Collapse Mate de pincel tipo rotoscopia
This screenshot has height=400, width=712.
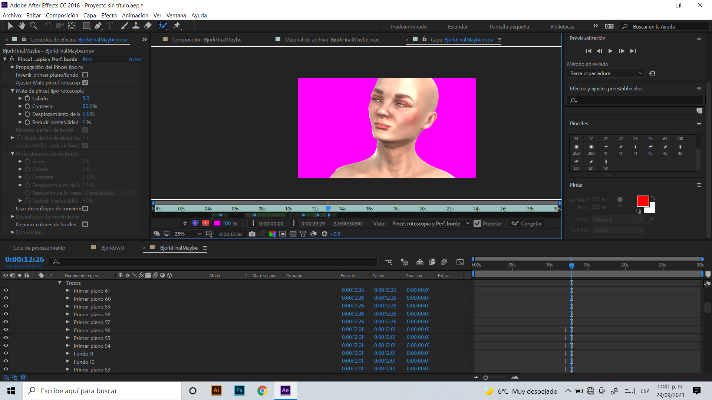[x=12, y=91]
